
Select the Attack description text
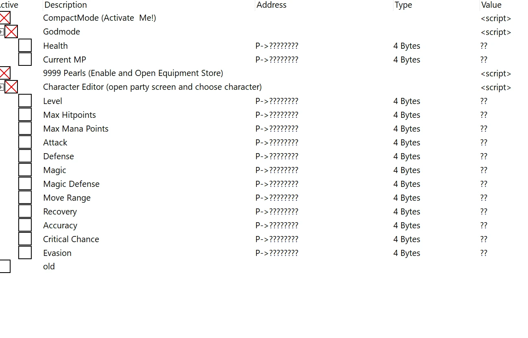[x=55, y=142]
